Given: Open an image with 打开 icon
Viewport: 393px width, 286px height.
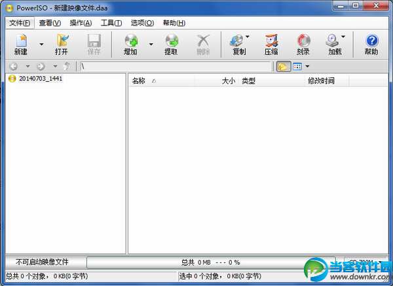Looking at the screenshot, I should click(x=62, y=41).
